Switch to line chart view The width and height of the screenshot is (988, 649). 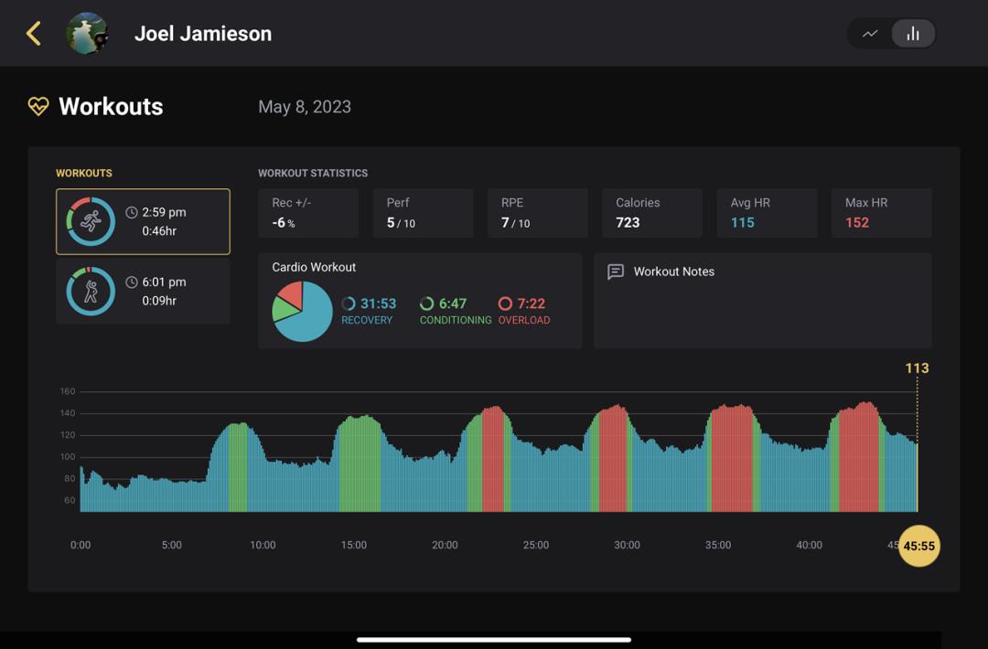(x=870, y=34)
